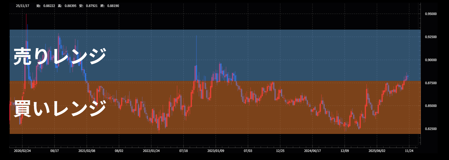This screenshot has width=449, height=160.
Task: Select the 2021/02/08 date marker
Action: coord(87,151)
